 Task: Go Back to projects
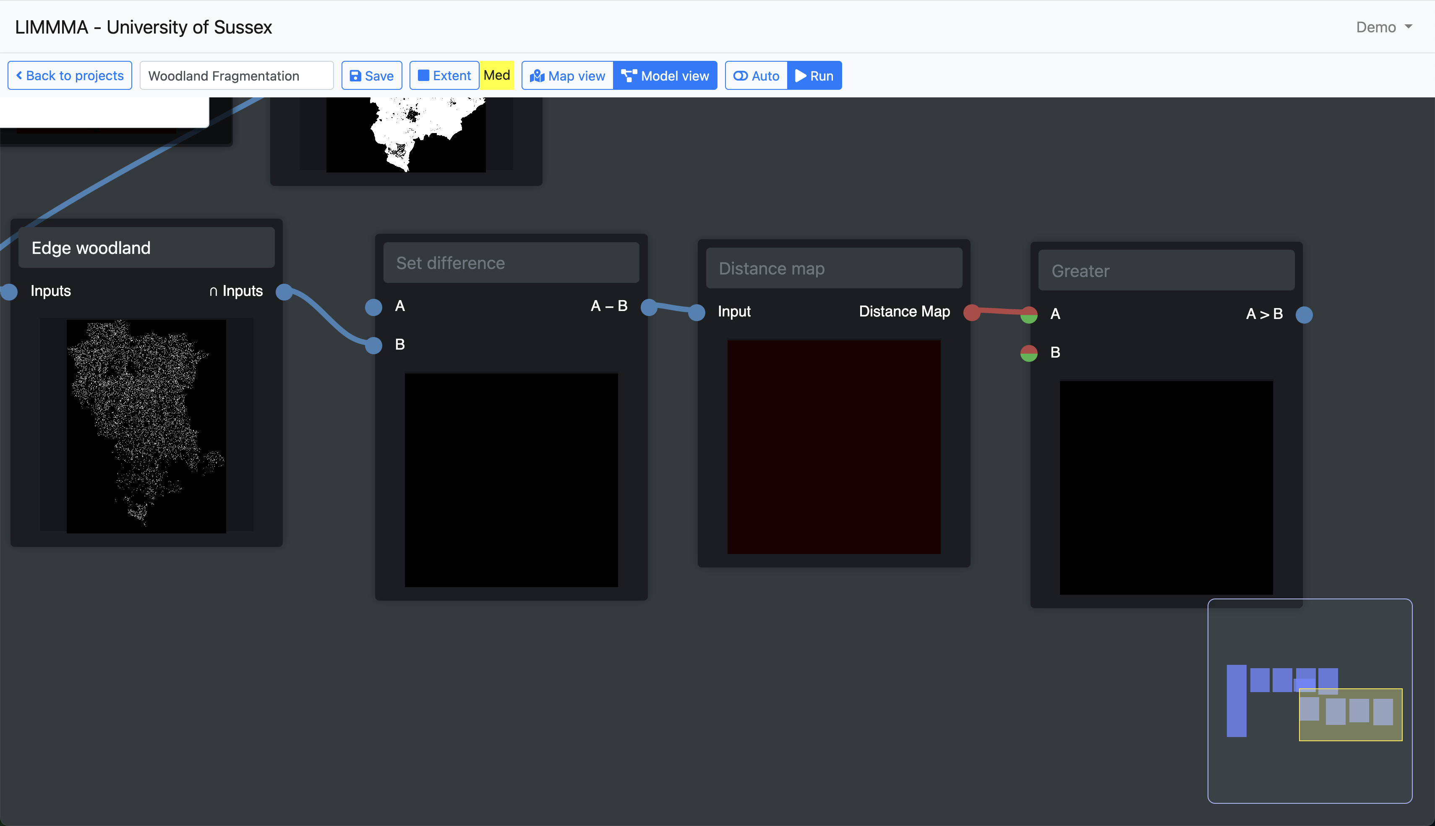(x=70, y=76)
